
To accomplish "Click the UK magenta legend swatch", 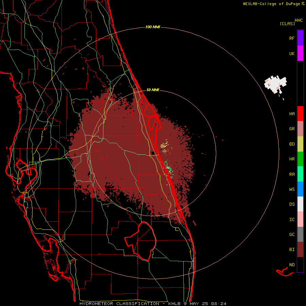I will coord(300,53).
